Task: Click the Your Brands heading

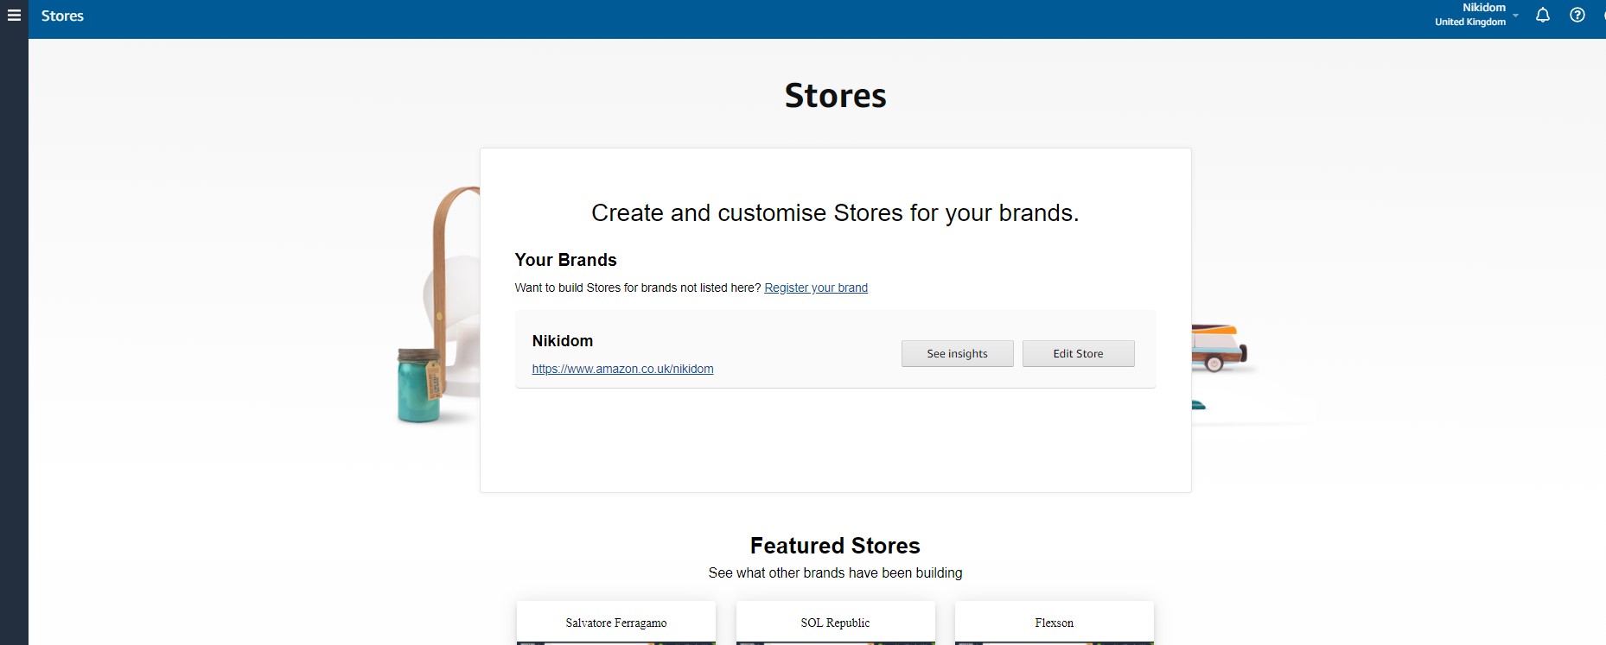Action: 565,260
